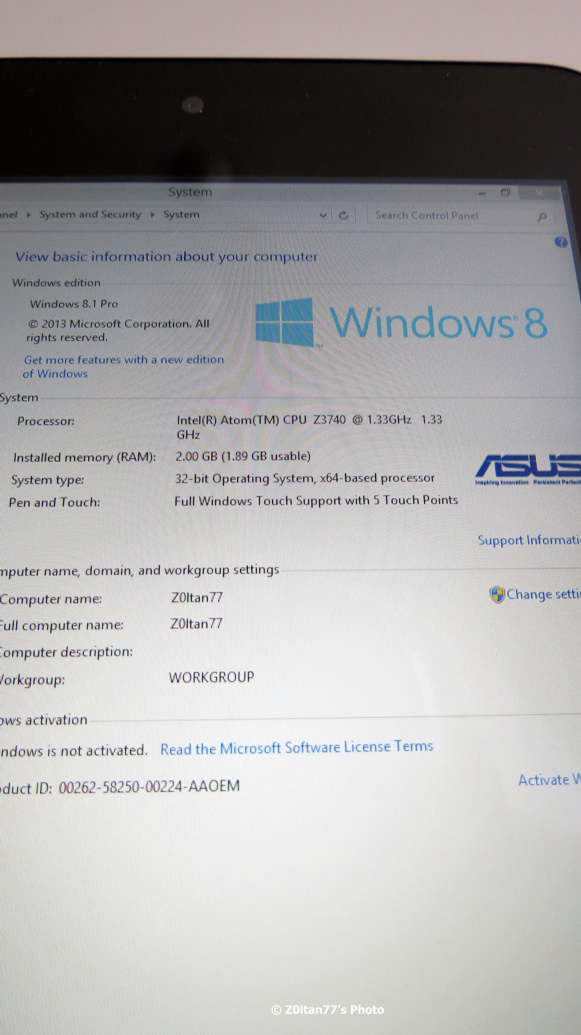Click the search magnifier icon
This screenshot has width=581, height=1035.
(542, 217)
